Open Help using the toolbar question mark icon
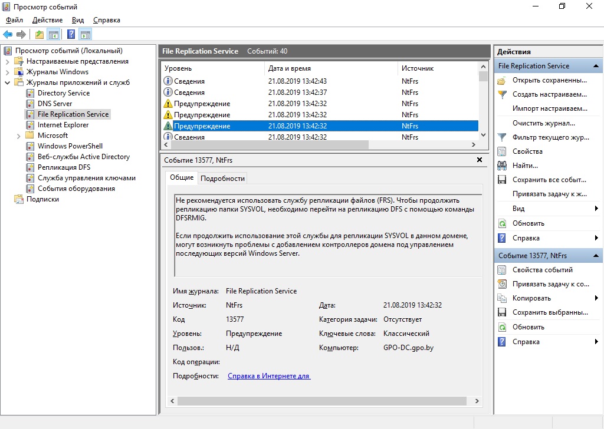This screenshot has width=604, height=429. point(71,34)
